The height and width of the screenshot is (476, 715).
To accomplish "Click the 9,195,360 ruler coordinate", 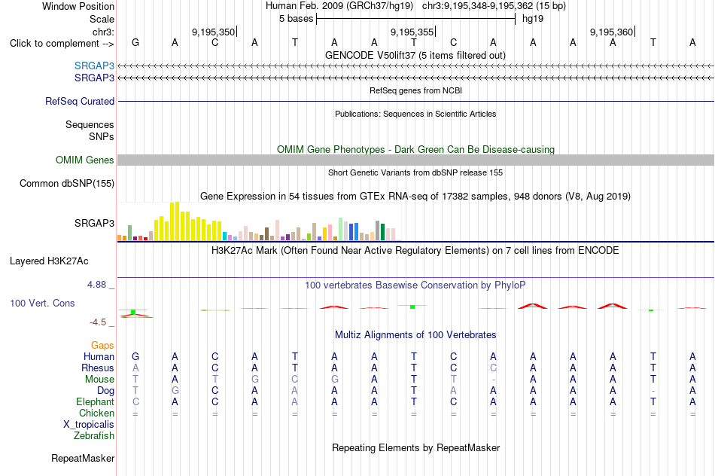I will coord(611,32).
